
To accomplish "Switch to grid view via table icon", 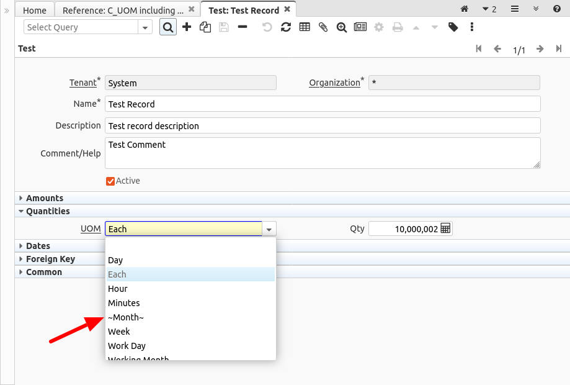I will tap(305, 27).
